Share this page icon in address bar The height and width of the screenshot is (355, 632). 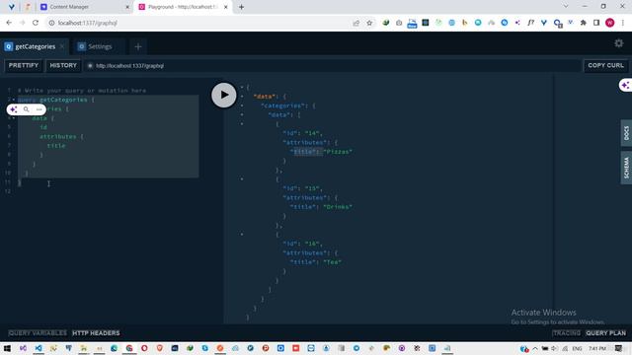pos(355,23)
